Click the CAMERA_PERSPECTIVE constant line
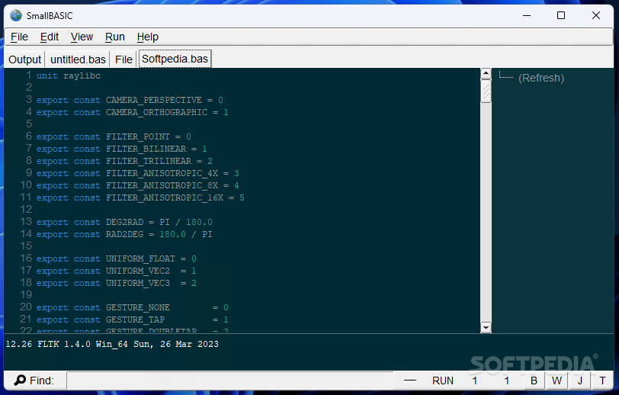Image resolution: width=619 pixels, height=395 pixels. click(130, 100)
